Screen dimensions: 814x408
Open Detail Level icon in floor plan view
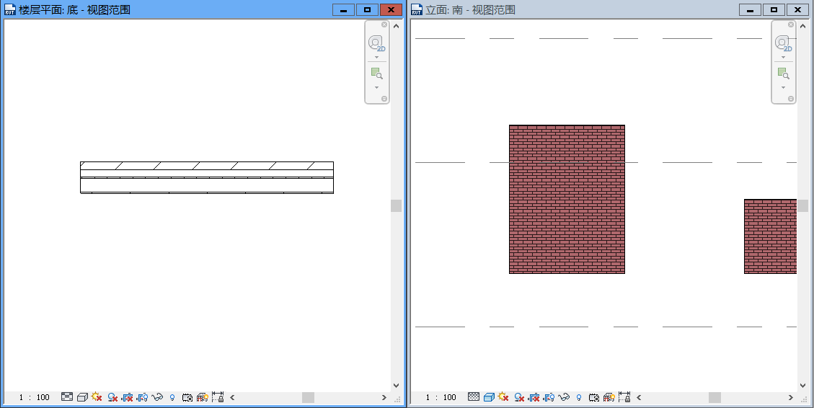click(x=67, y=397)
